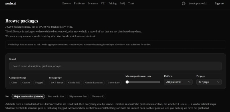Toggle the Flagged badge filter
This screenshot has height=112, width=230.
(x=39, y=83)
